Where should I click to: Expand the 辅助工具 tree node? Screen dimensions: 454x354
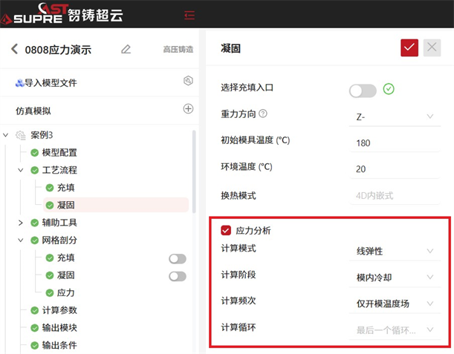click(21, 223)
